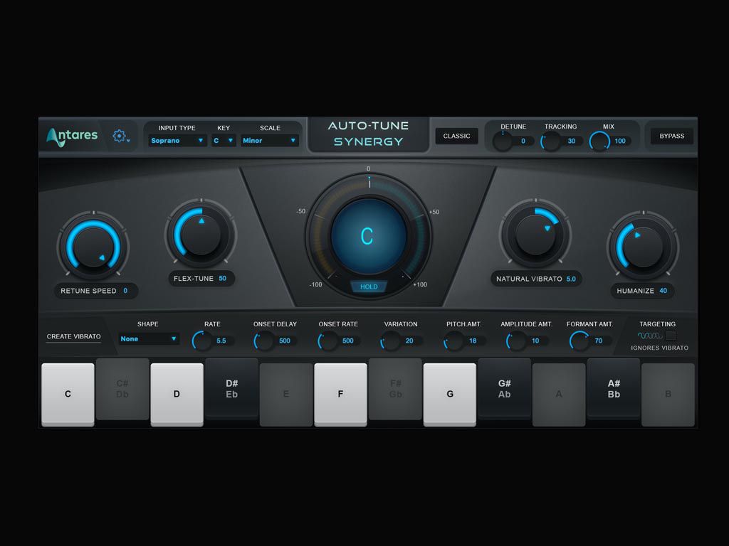
Task: Click the vibrato Rate knob
Action: tap(201, 341)
